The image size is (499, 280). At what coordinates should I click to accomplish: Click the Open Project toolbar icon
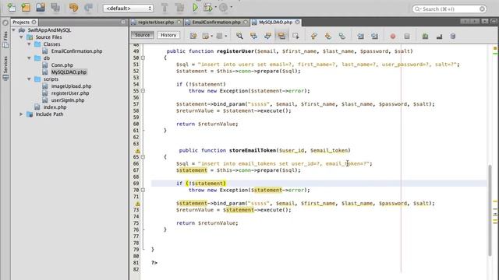pos(41,7)
